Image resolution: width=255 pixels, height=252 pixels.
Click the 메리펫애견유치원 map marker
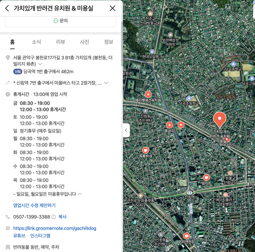click(x=148, y=94)
